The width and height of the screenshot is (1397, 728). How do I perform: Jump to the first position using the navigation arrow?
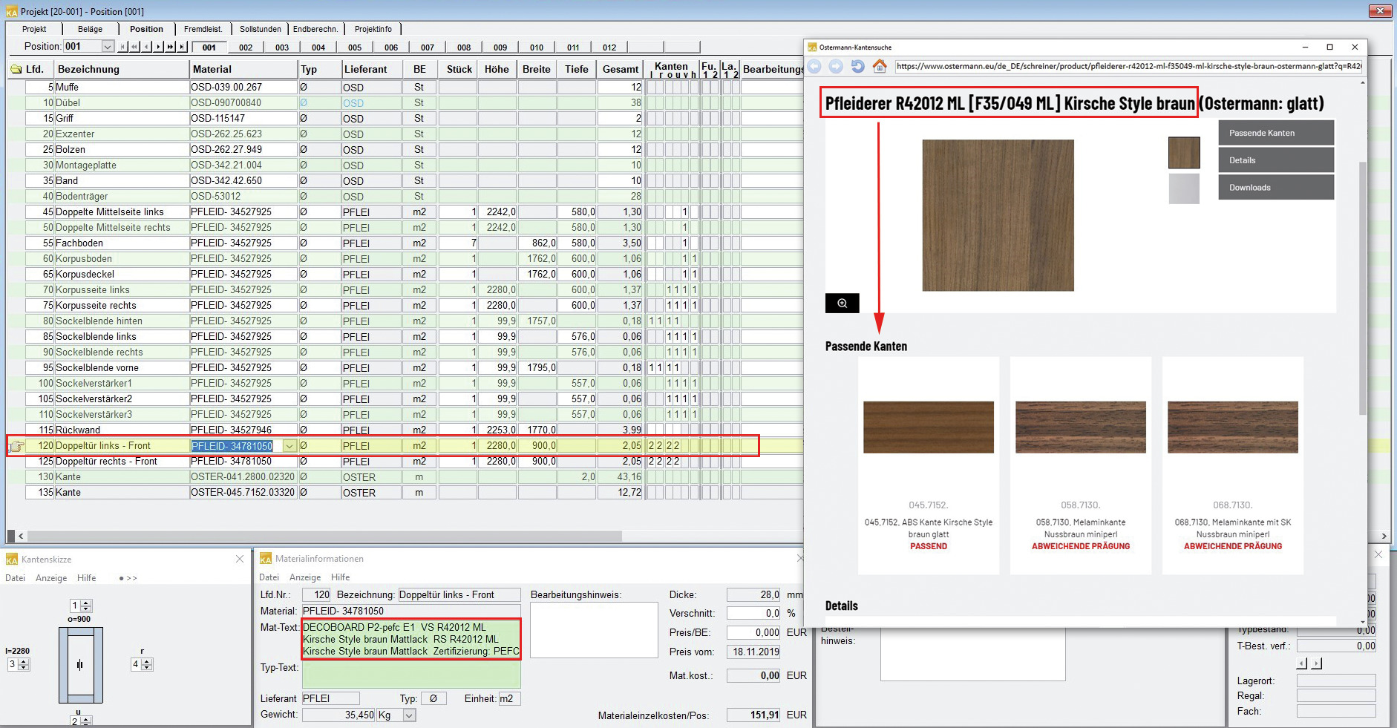point(123,47)
